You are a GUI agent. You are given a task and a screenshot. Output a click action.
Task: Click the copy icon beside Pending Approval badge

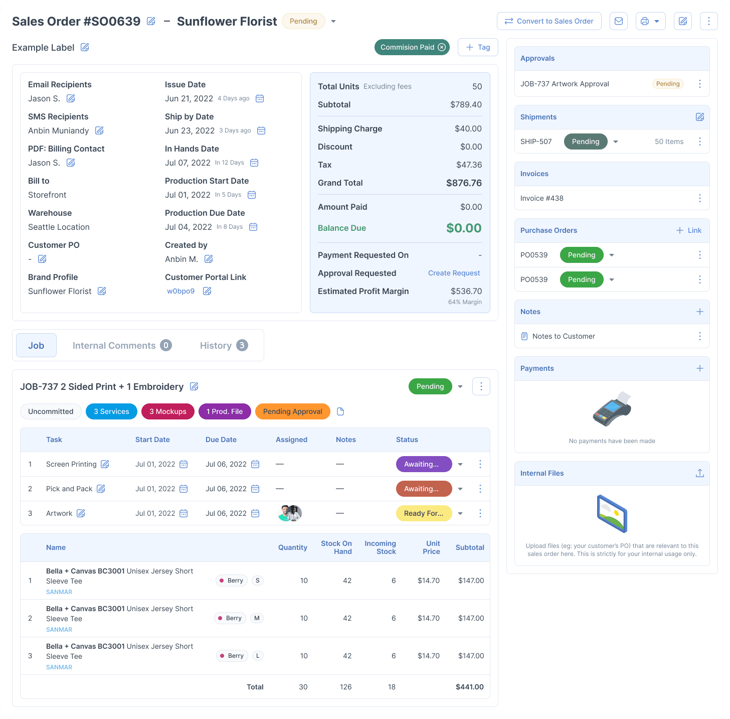click(x=340, y=411)
